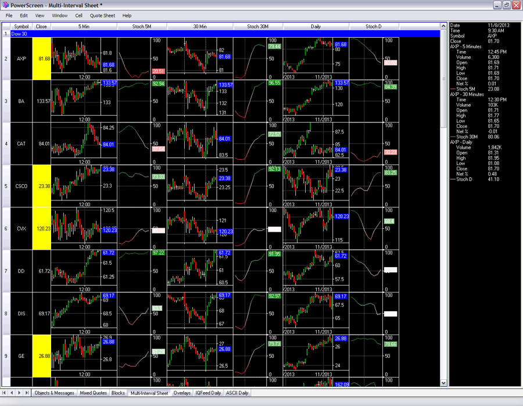Select row number 7 header for DD
Viewport: 523px width, 406px height.
pos(6,271)
